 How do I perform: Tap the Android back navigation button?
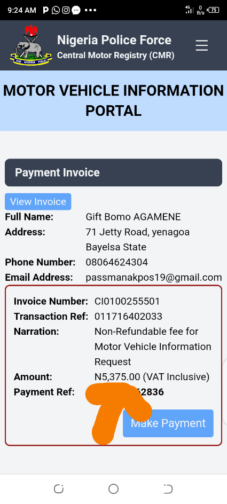pos(168,489)
